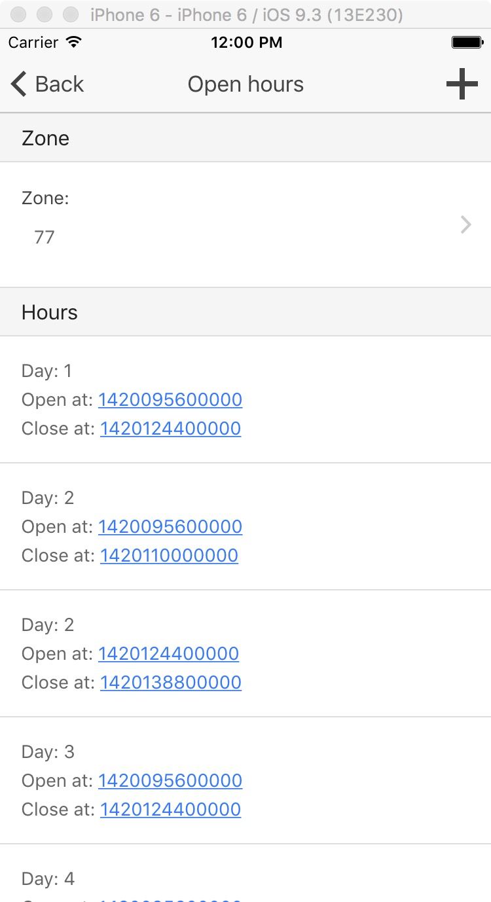Viewport: 491px width, 902px height.
Task: Tap the Open hours title
Action: tap(245, 84)
